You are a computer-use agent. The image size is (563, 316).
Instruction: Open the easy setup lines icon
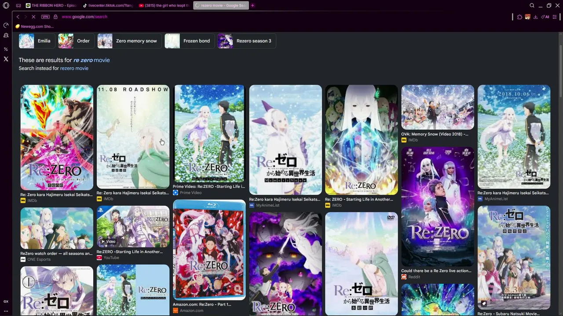555,17
